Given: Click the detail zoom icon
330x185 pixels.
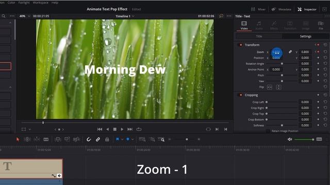Looking at the screenshot, I should coord(152,139).
